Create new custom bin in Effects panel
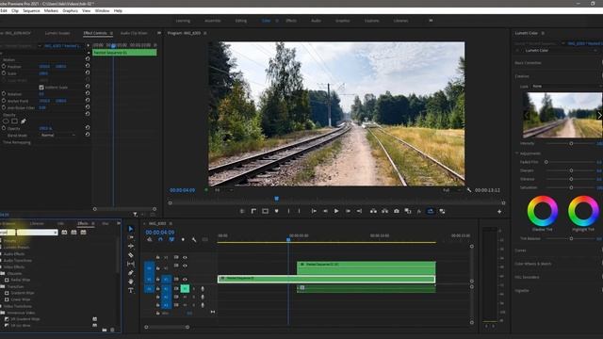Viewport: 603px width, 339px height. [105, 330]
